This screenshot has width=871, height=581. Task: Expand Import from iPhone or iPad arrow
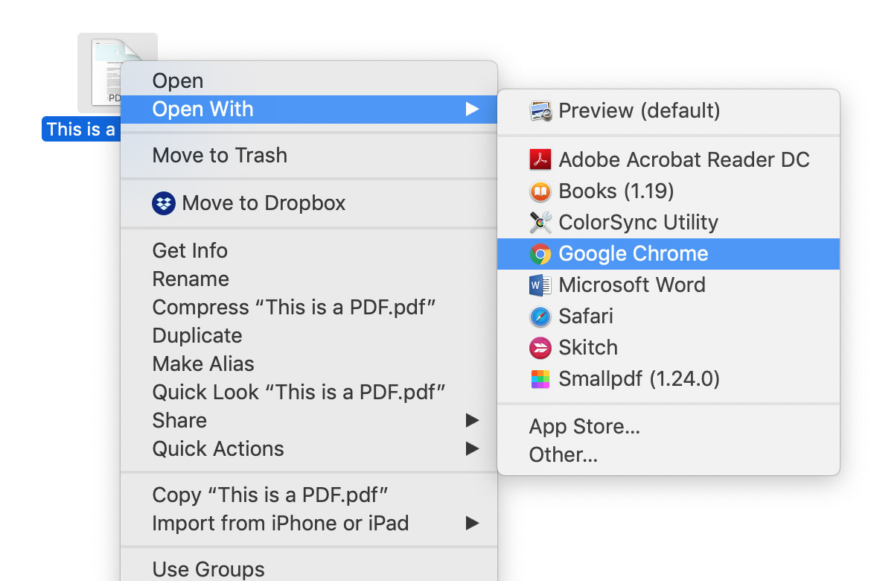(x=472, y=523)
